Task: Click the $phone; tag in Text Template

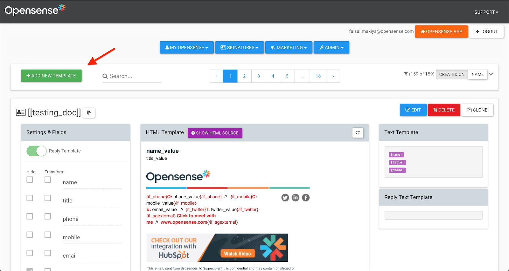Action: 397,170
